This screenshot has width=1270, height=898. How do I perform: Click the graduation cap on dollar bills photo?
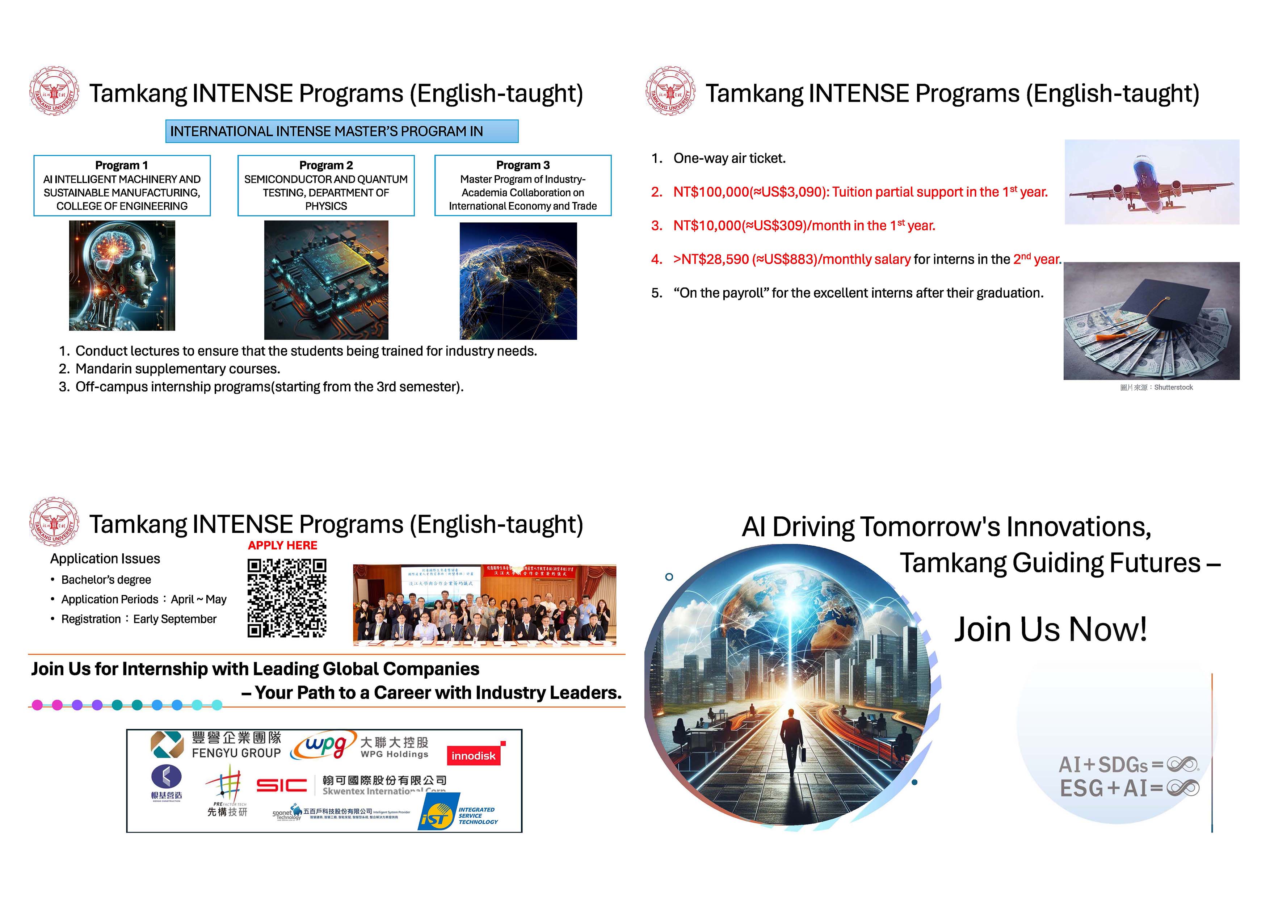click(1151, 321)
